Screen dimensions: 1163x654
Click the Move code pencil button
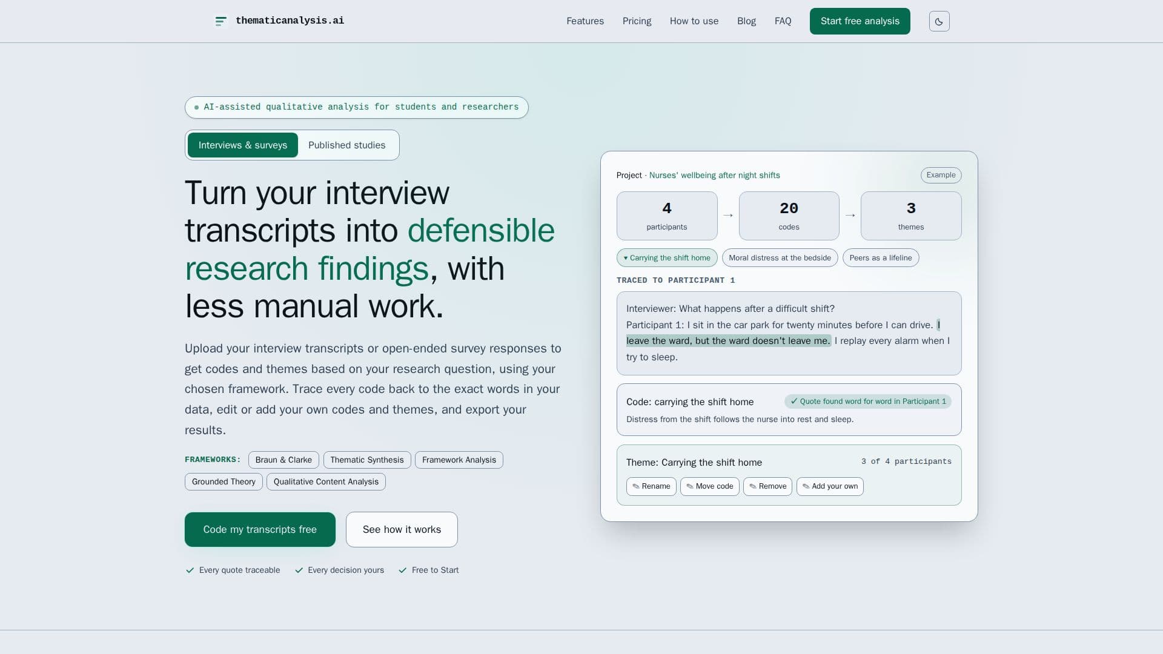tap(709, 486)
